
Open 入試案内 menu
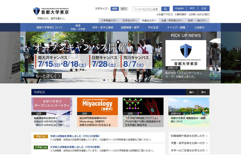pyautogui.click(x=199, y=27)
